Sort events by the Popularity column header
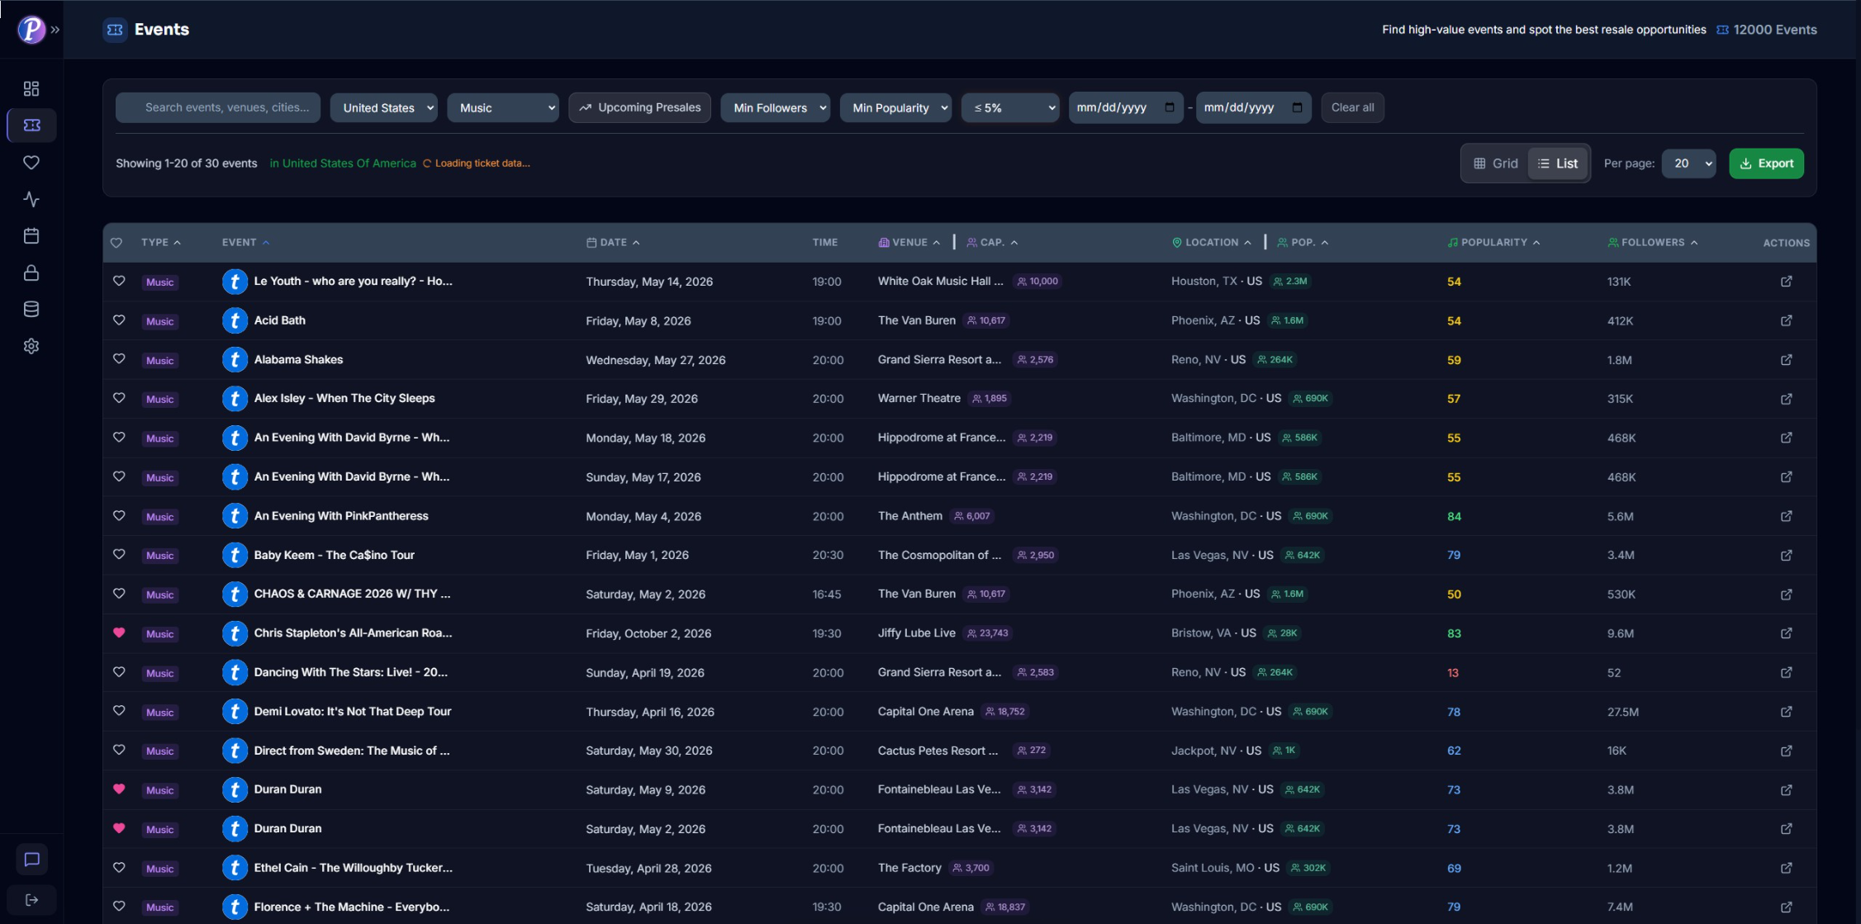The height and width of the screenshot is (924, 1861). click(1493, 242)
